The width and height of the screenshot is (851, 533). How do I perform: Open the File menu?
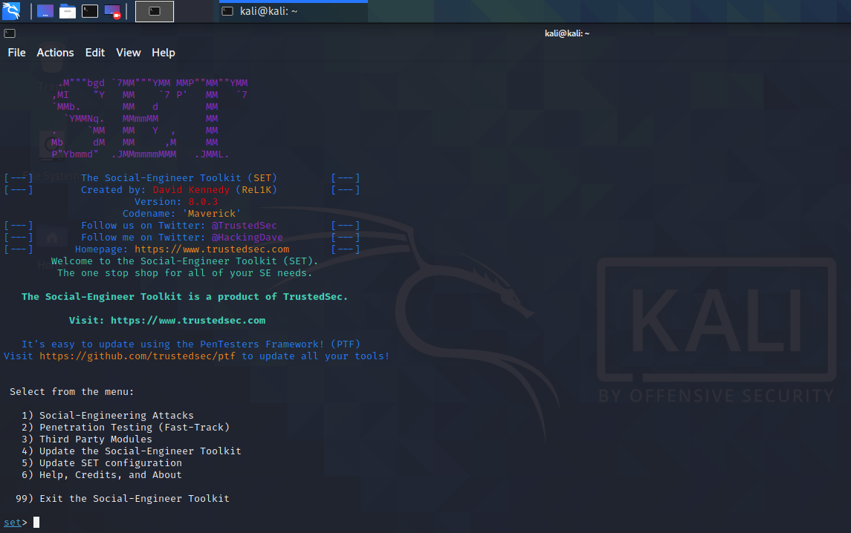coord(16,53)
